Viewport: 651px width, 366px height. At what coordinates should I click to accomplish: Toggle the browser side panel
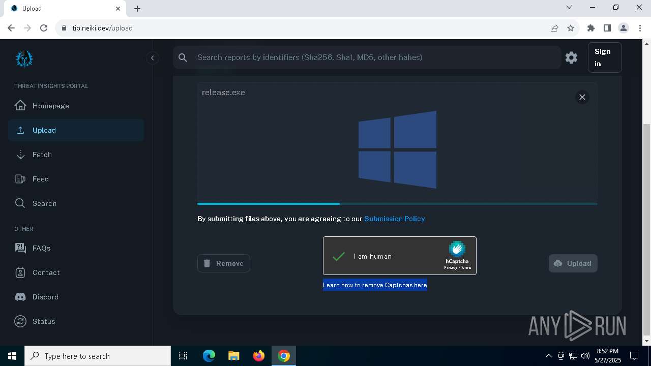607,28
